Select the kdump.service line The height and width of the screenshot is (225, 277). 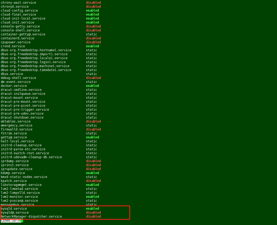point(13,173)
